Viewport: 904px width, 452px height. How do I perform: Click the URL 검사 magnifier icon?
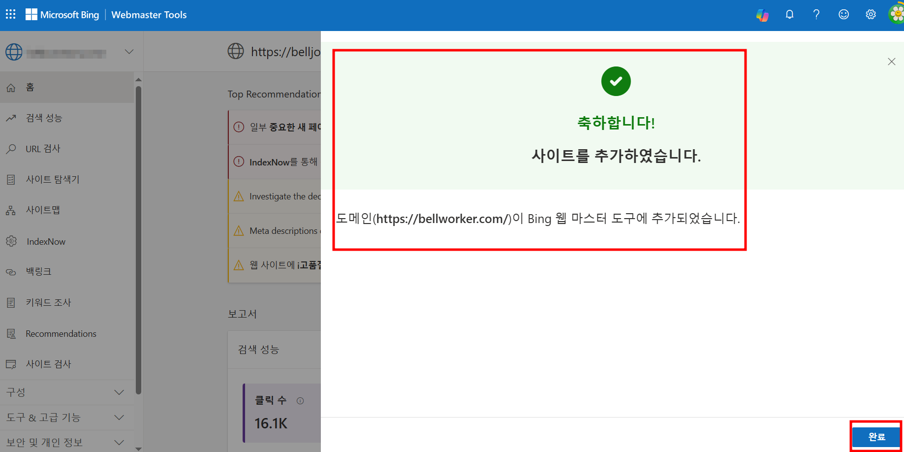click(11, 149)
